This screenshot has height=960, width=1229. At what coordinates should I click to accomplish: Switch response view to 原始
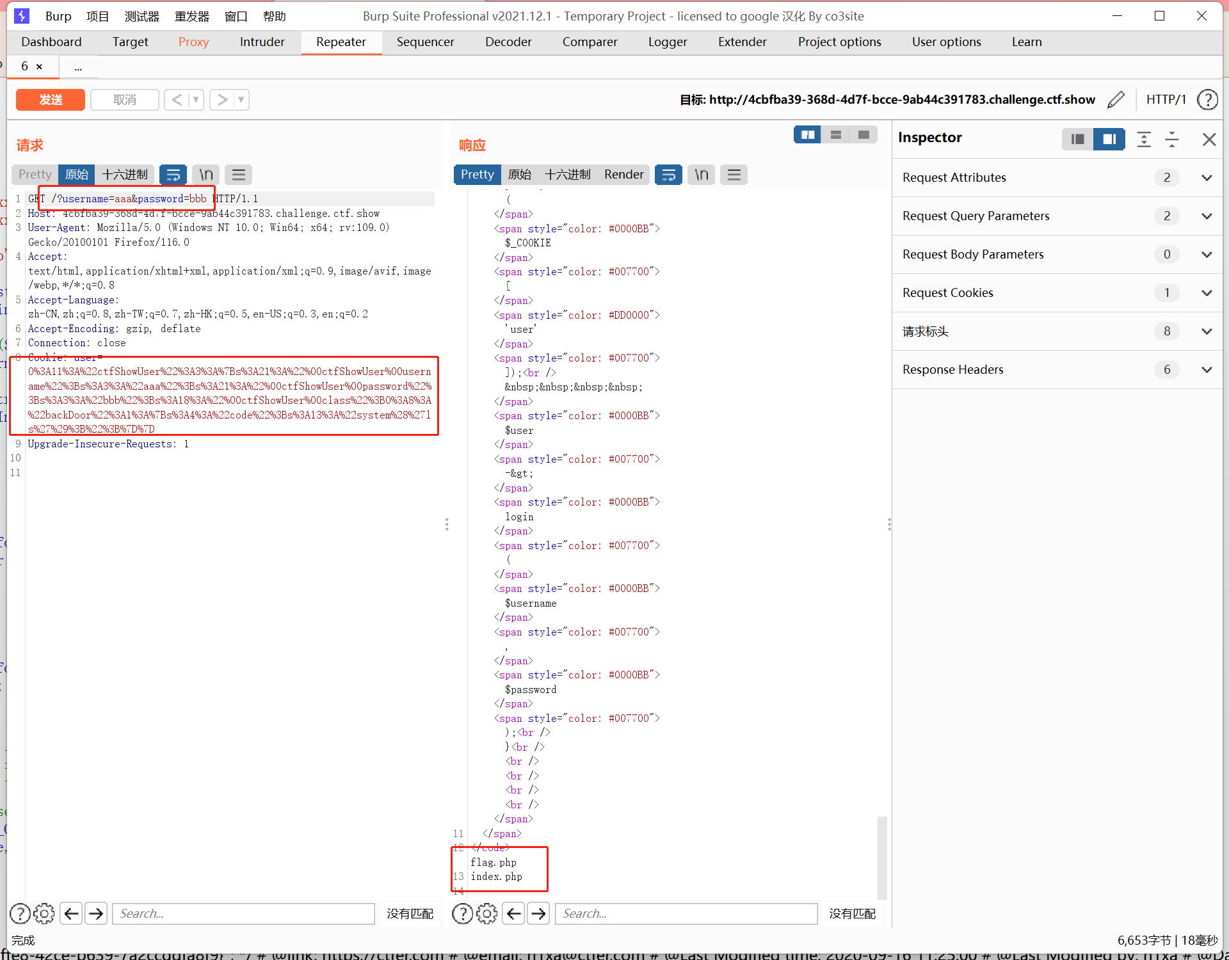[519, 175]
